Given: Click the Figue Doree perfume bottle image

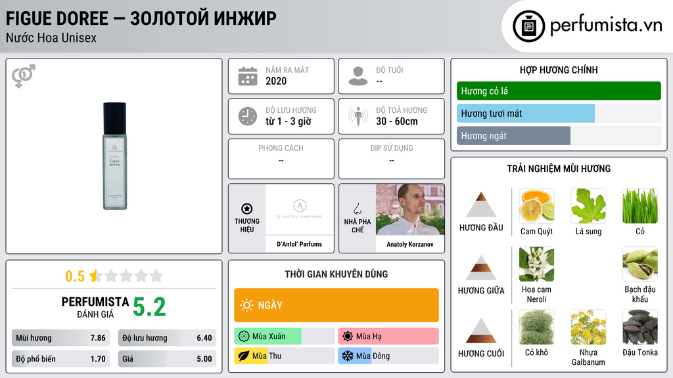Looking at the screenshot, I should (x=114, y=156).
